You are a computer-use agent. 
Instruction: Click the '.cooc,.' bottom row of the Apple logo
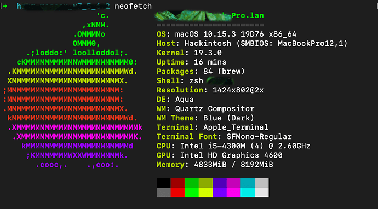[51, 165]
